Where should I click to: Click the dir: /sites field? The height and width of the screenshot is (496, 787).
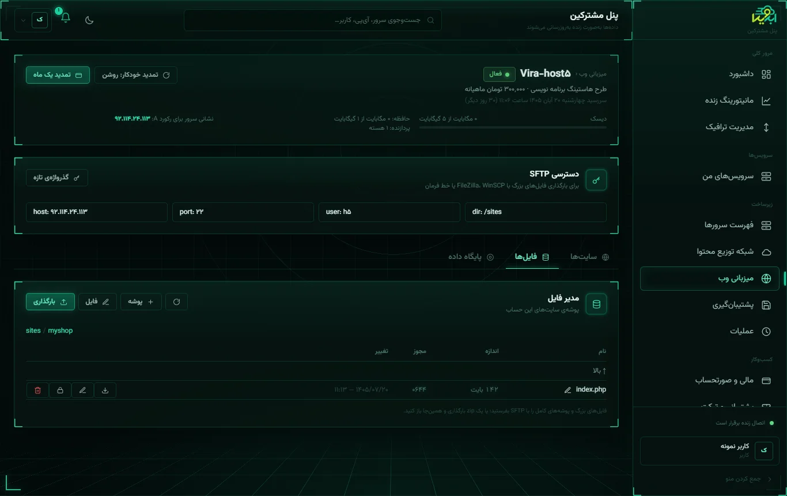pyautogui.click(x=536, y=212)
